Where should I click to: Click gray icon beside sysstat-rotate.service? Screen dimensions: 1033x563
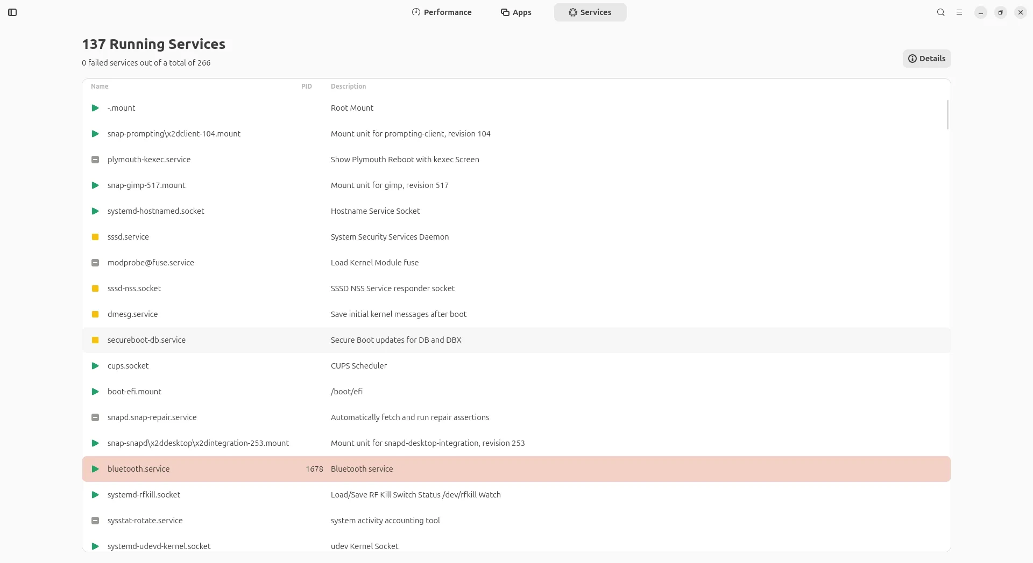(95, 521)
